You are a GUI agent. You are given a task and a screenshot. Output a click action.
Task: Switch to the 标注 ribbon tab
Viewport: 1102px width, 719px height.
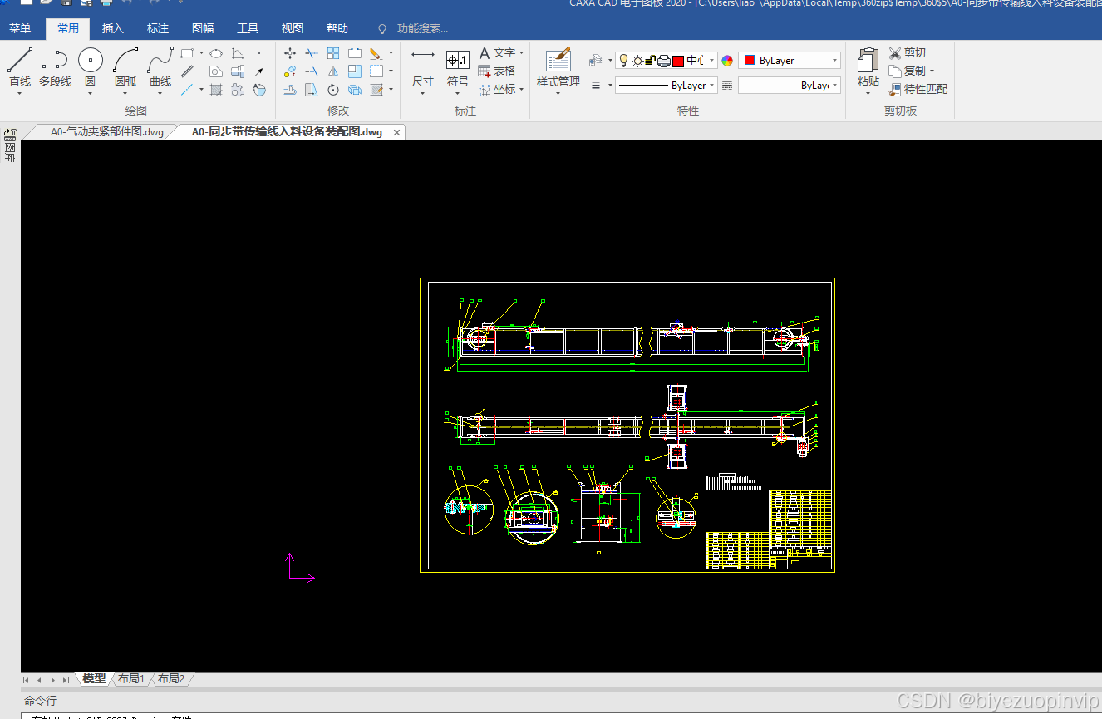(158, 28)
